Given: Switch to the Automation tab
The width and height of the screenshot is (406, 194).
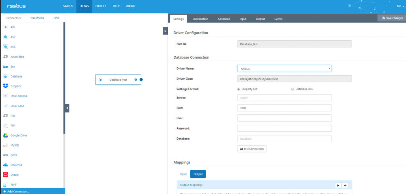Looking at the screenshot, I should 201,19.
